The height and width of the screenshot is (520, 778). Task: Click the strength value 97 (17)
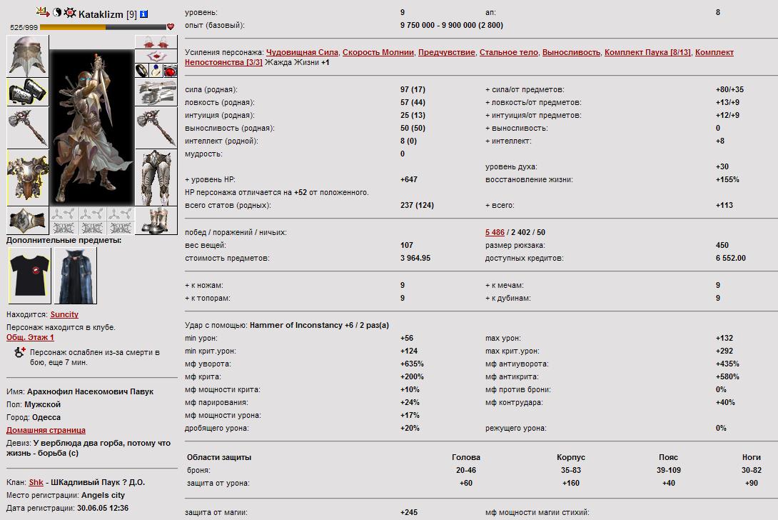point(413,89)
